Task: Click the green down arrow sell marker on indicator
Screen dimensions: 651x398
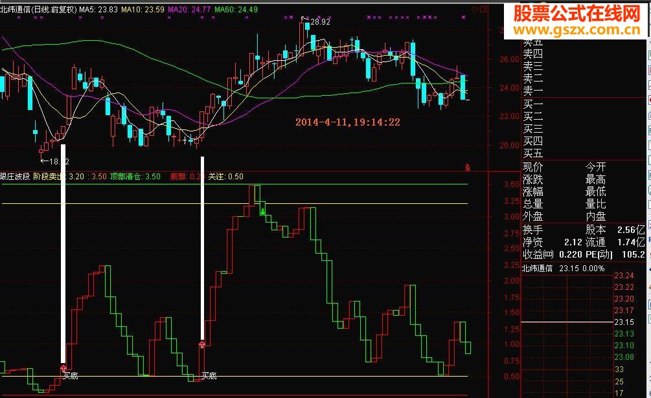Action: [x=263, y=212]
